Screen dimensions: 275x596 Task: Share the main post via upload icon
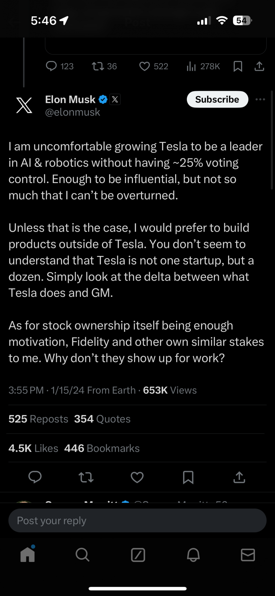(239, 477)
